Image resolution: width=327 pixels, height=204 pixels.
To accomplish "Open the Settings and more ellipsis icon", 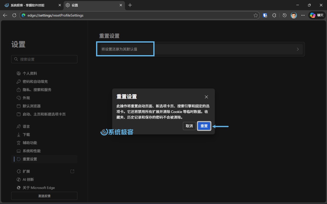I will (x=303, y=15).
